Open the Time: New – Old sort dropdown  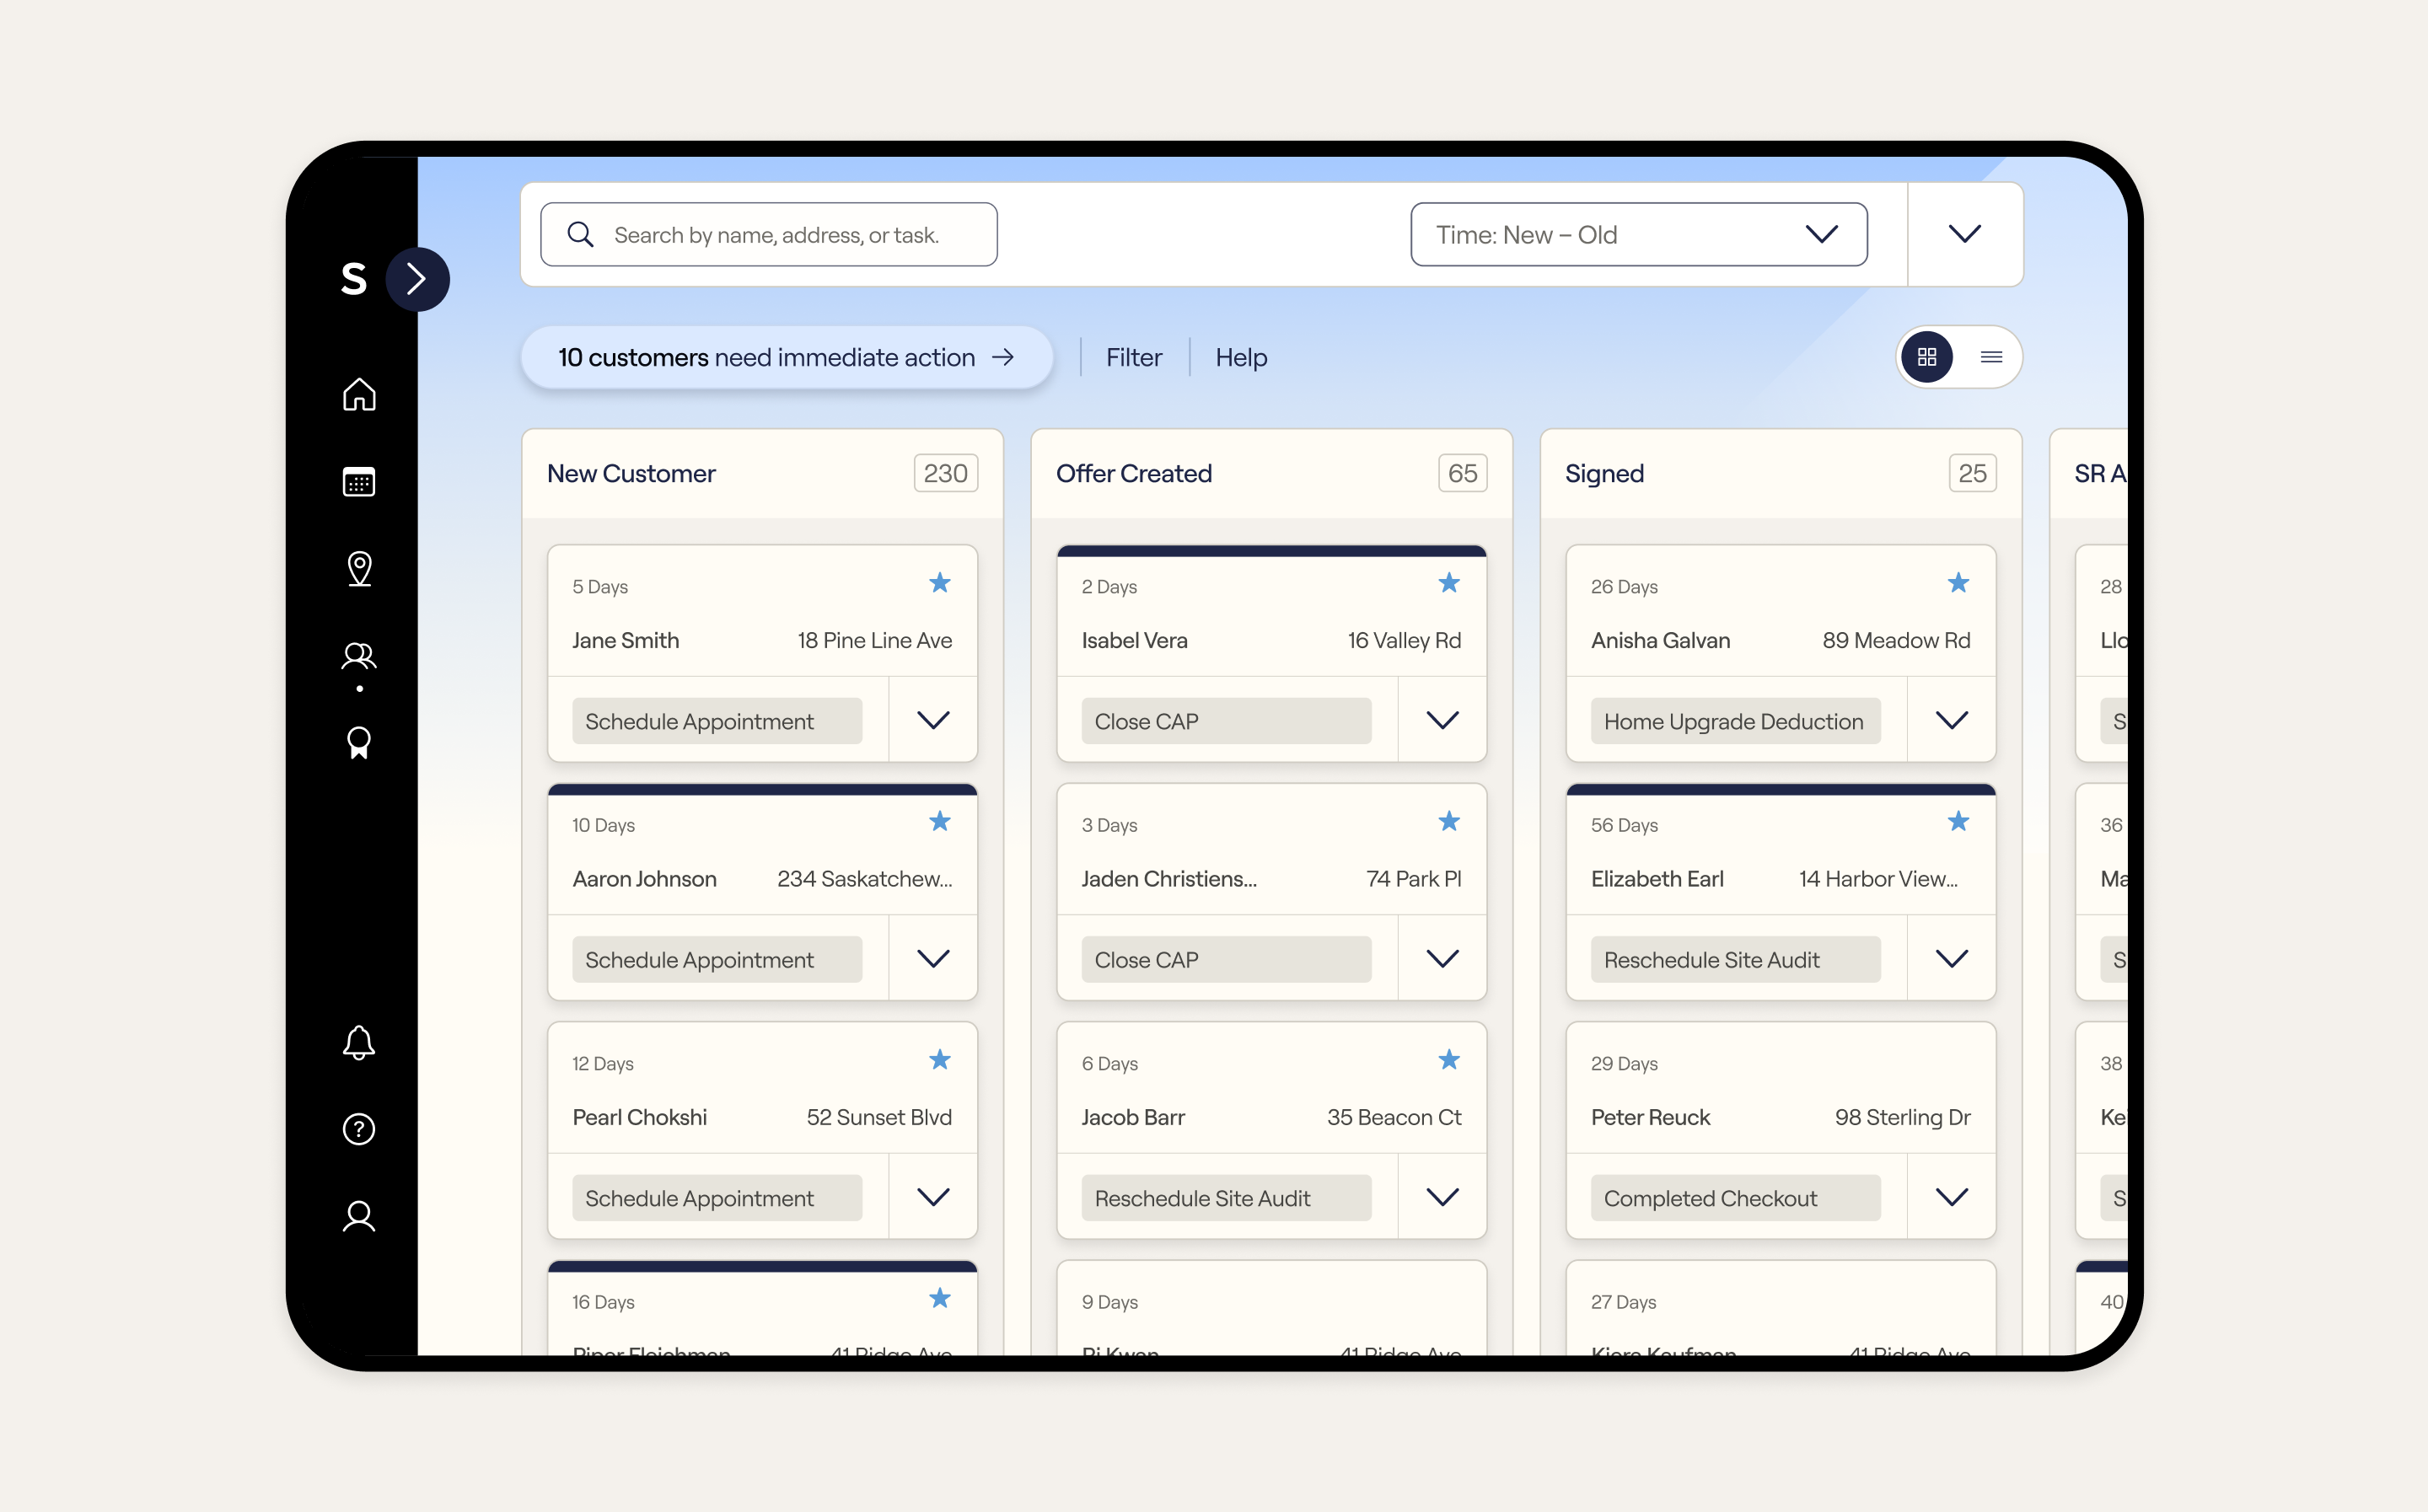coord(1638,235)
